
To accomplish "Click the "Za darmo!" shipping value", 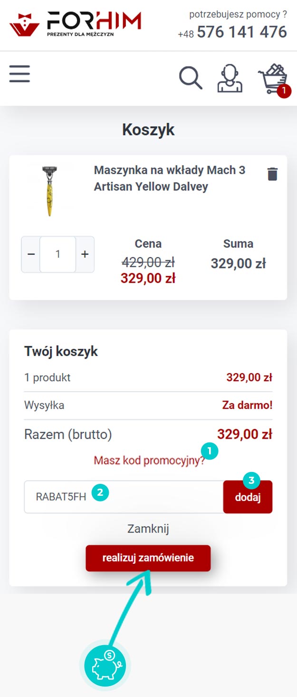I will click(247, 406).
